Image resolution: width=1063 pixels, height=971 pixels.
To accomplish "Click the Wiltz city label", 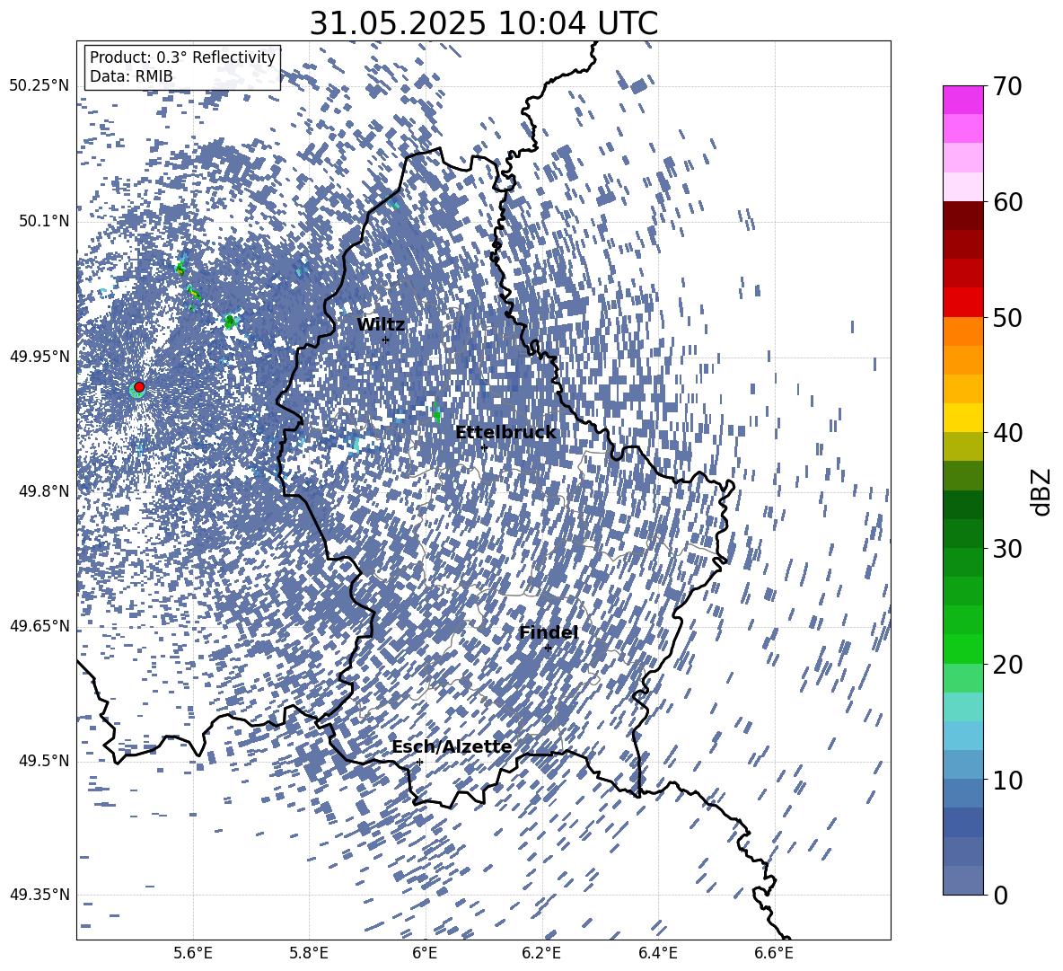I will 381,324.
